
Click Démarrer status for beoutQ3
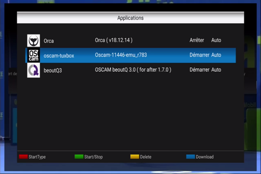coord(199,70)
